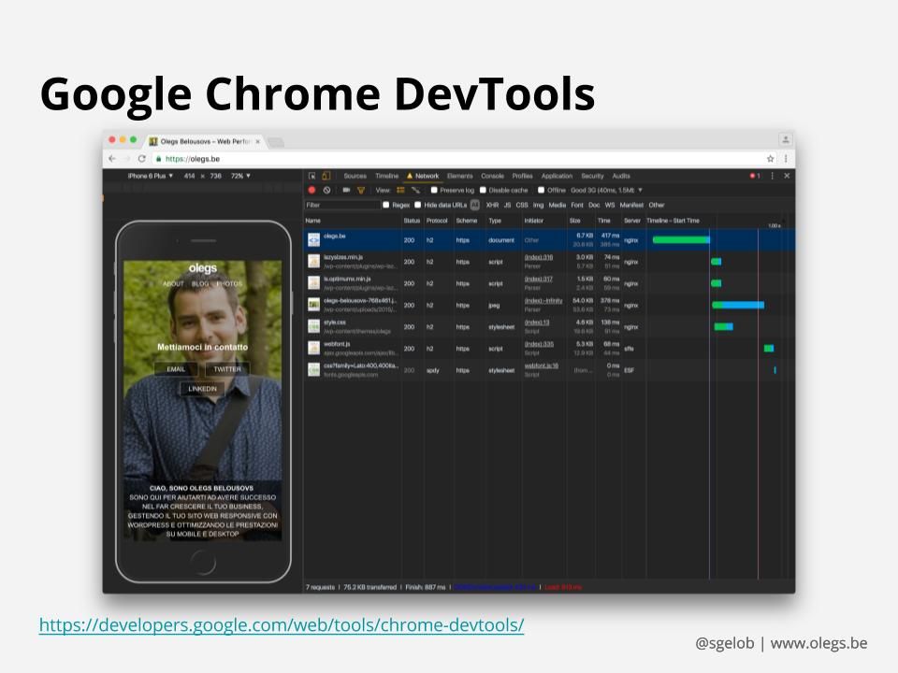Filter requests by JS type

click(507, 205)
